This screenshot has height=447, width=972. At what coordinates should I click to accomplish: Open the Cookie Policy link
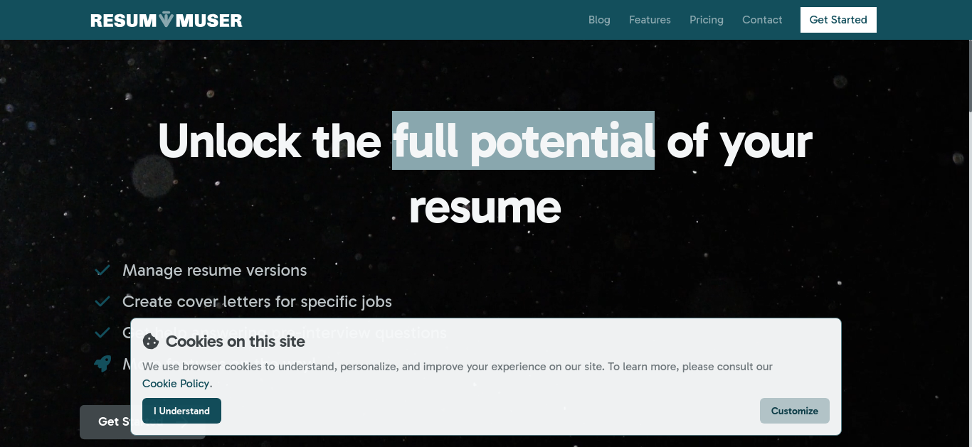point(176,384)
